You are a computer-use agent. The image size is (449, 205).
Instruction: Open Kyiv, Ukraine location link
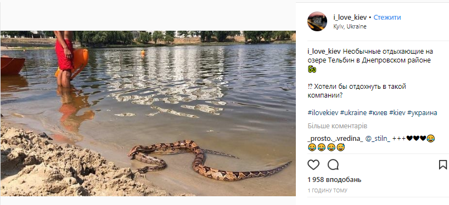[x=350, y=26]
